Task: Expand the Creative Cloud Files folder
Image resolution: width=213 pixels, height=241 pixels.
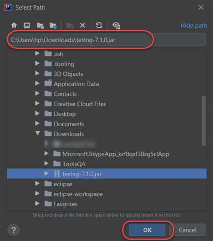Action: (37, 103)
